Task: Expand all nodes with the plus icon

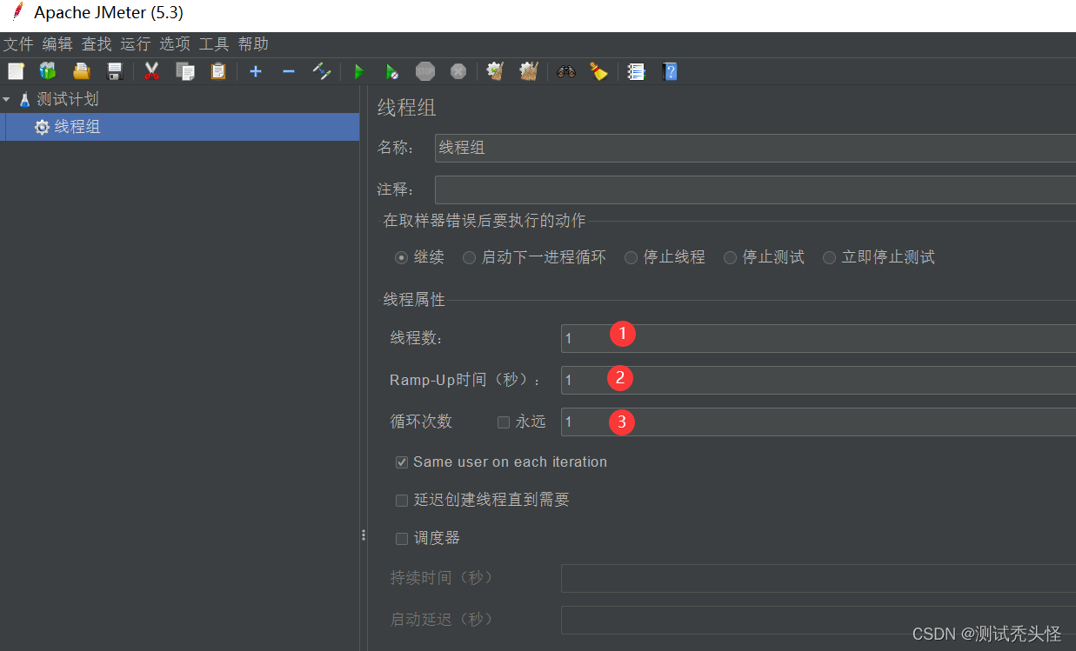Action: (x=255, y=71)
